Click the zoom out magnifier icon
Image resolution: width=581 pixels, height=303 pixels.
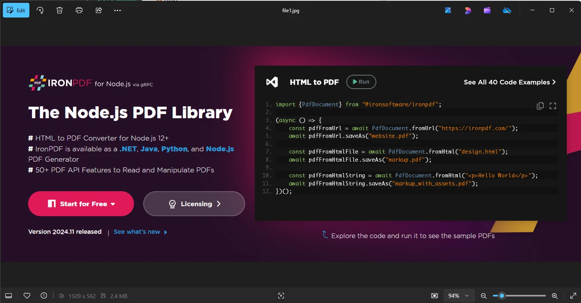point(484,296)
